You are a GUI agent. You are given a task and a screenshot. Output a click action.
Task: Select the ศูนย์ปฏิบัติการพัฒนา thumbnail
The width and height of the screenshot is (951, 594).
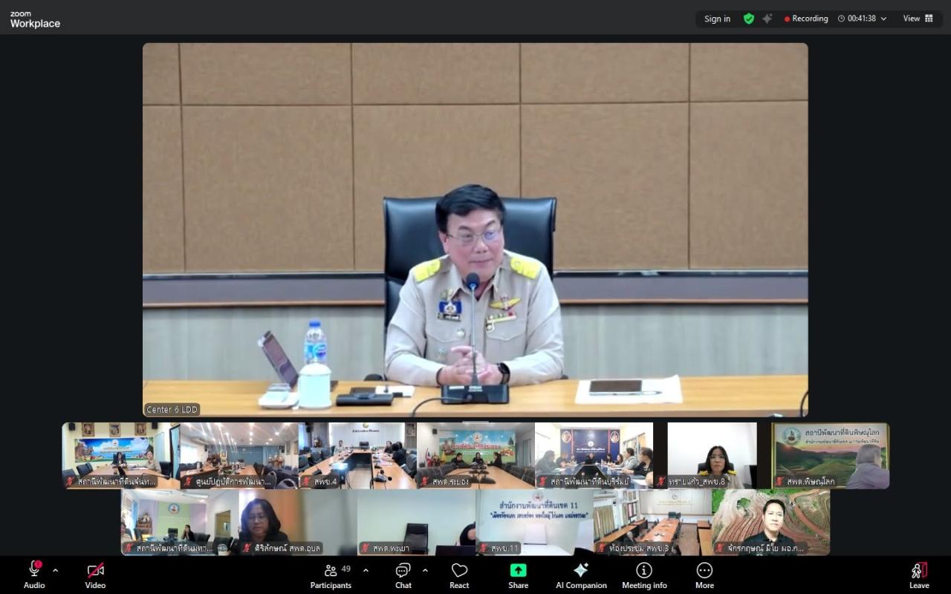point(239,456)
